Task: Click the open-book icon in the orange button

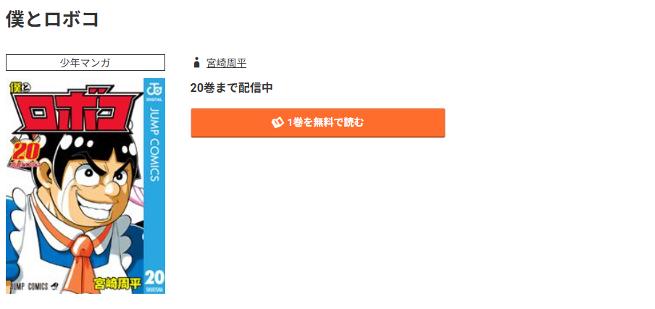Action: point(278,122)
